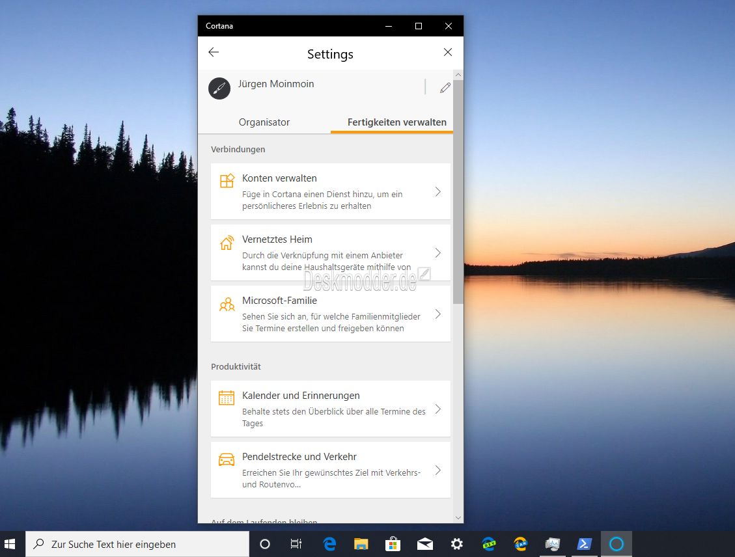Click the Cortana vertical scrollbar thumb
The image size is (735, 557).
[458, 192]
